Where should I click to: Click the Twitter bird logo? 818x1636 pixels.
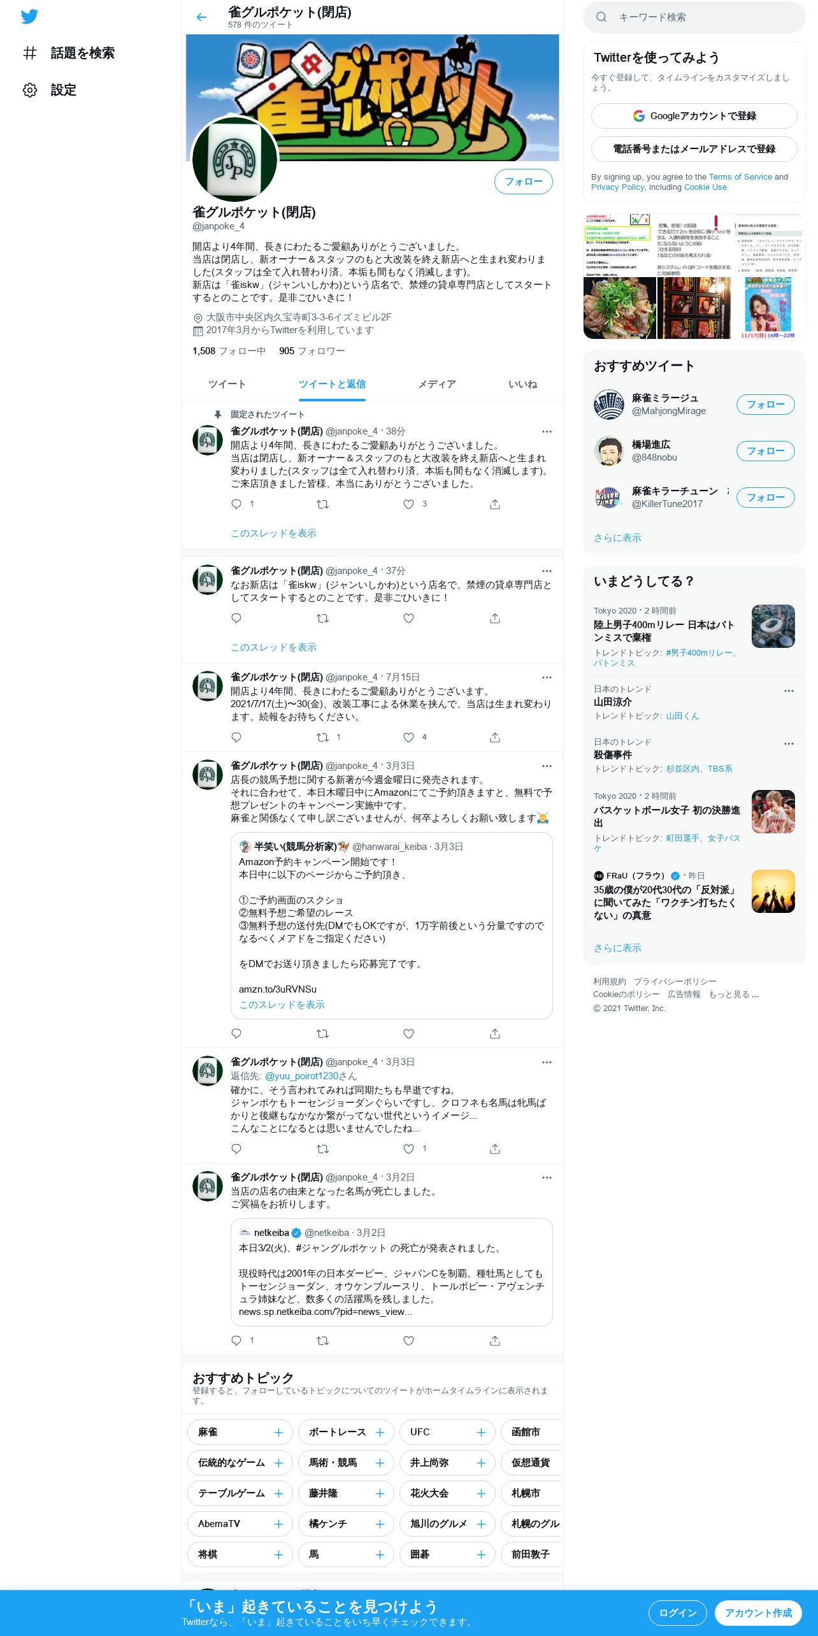pos(29,17)
